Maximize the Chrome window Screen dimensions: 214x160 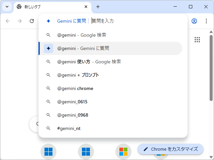191,7
